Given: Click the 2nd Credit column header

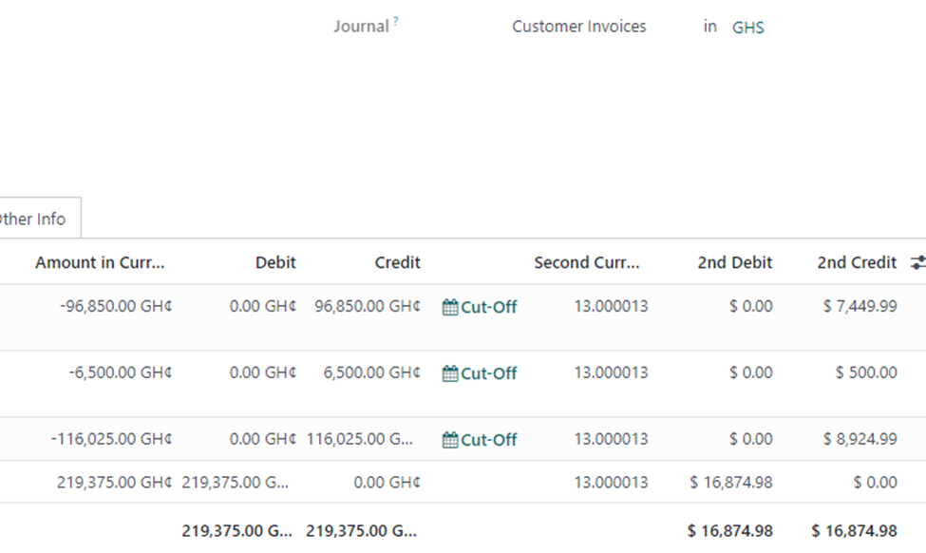Looking at the screenshot, I should click(x=857, y=262).
